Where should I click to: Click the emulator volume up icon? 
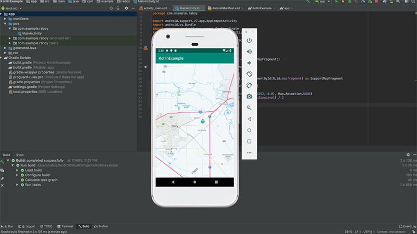point(249,51)
